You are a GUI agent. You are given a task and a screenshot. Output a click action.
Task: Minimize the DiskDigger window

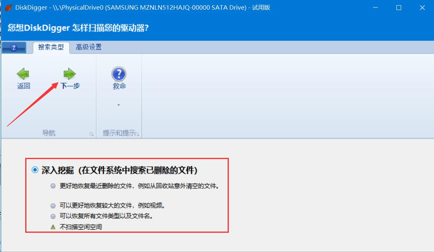point(375,8)
